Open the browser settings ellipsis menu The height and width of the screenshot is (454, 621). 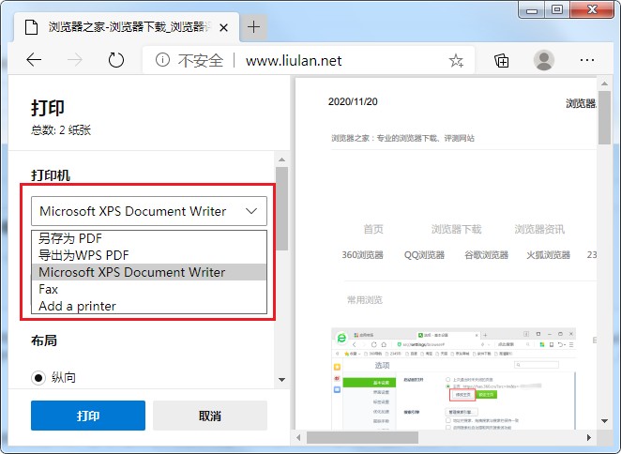click(x=587, y=60)
